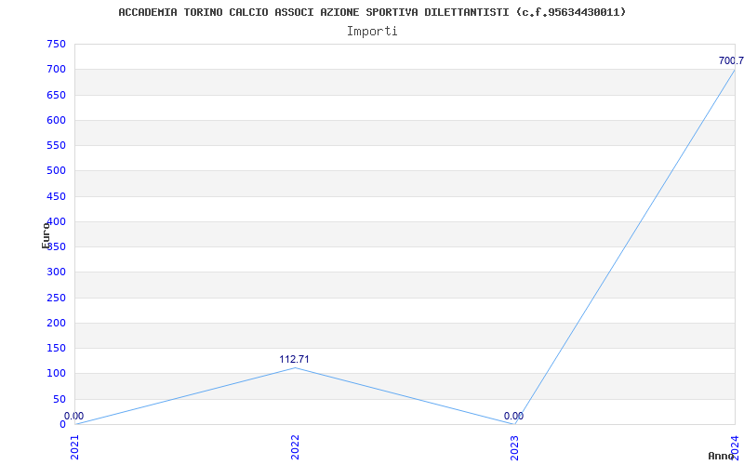
Task: Click the Anno x-axis title
Action: (722, 456)
